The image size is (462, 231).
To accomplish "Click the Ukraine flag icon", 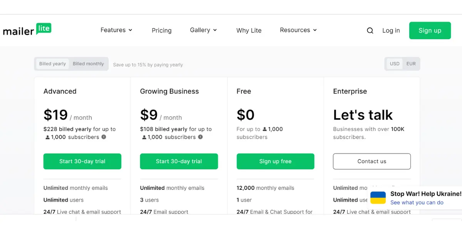I will pos(378,198).
